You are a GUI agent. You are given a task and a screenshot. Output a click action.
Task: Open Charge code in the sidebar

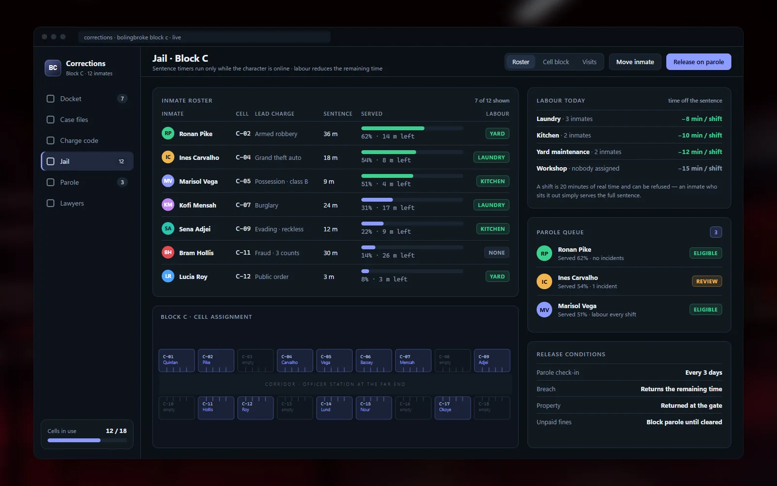click(x=87, y=140)
